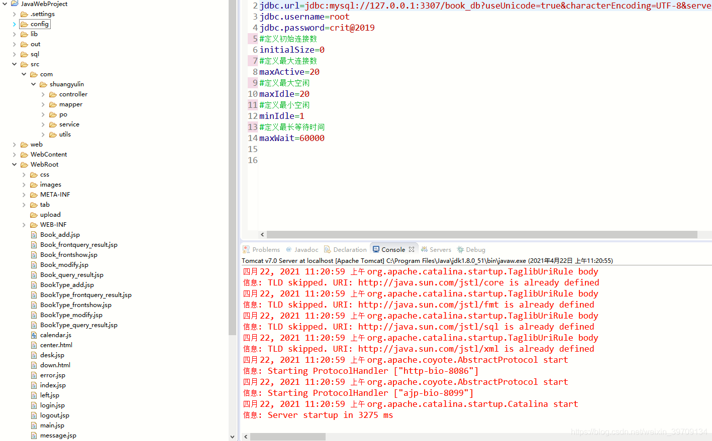Click the Debug view bug icon
The height and width of the screenshot is (441, 712).
click(460, 249)
